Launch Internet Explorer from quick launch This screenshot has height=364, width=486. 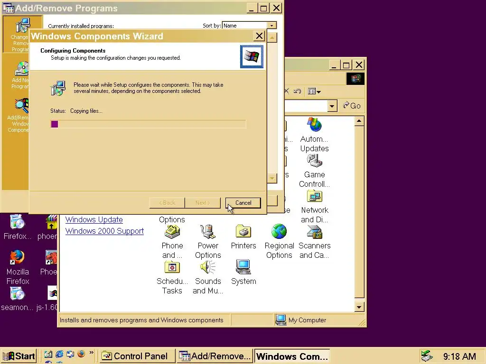pyautogui.click(x=59, y=354)
